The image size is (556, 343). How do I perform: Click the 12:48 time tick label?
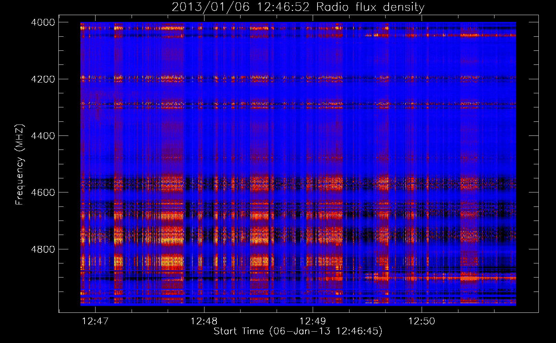click(204, 321)
